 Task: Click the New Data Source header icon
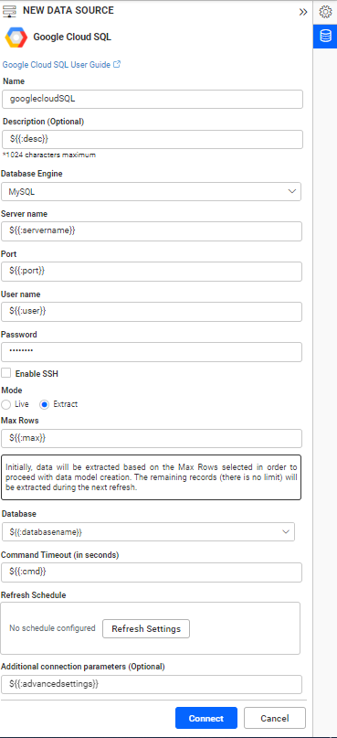[x=10, y=11]
